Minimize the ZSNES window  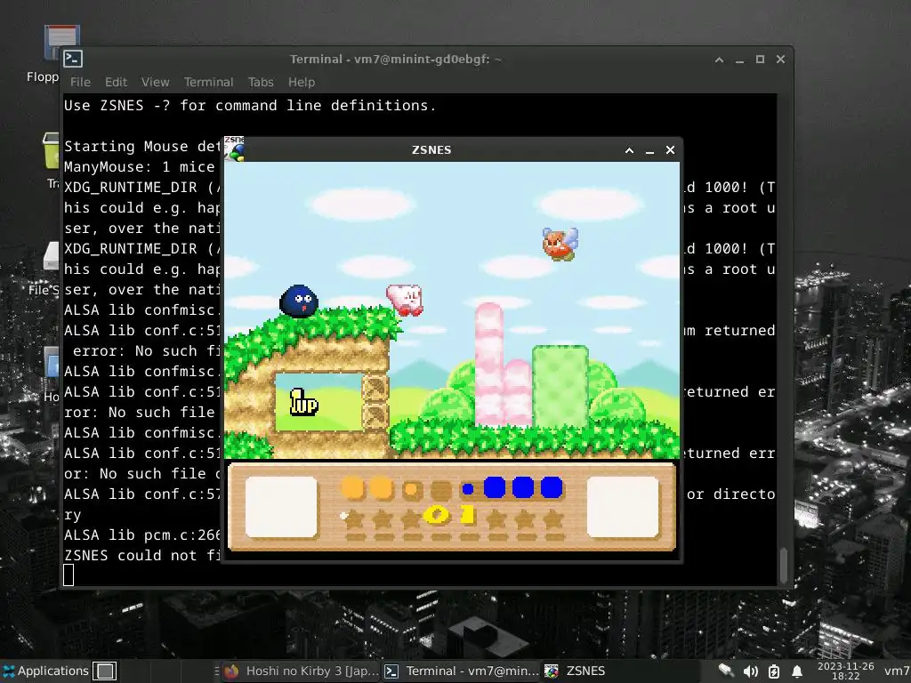pyautogui.click(x=649, y=150)
